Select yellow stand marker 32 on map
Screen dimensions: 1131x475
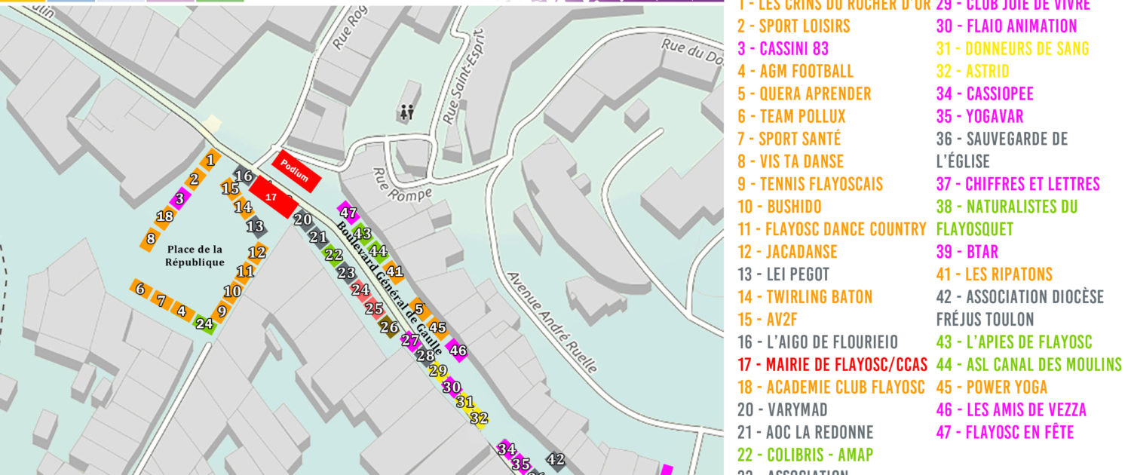479,418
